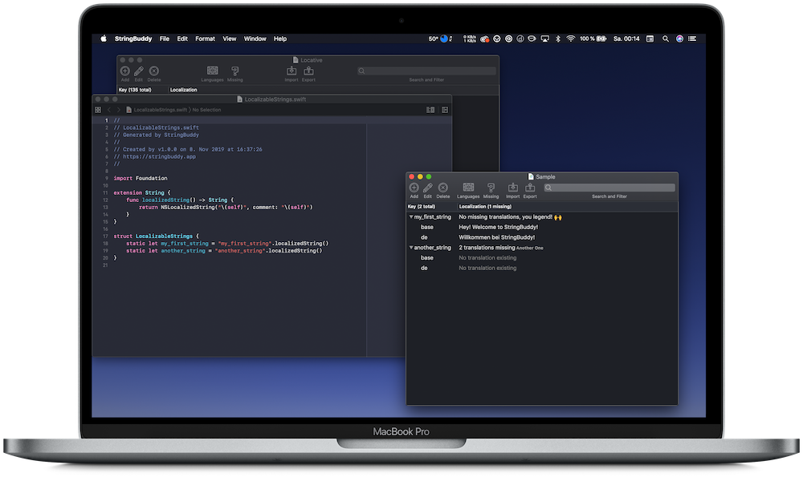803x477 pixels.
Task: Select the "No missing translations, you legend!" text
Action: pyautogui.click(x=505, y=216)
